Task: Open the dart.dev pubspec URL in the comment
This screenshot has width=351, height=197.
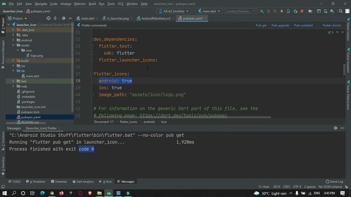Action: (183, 115)
